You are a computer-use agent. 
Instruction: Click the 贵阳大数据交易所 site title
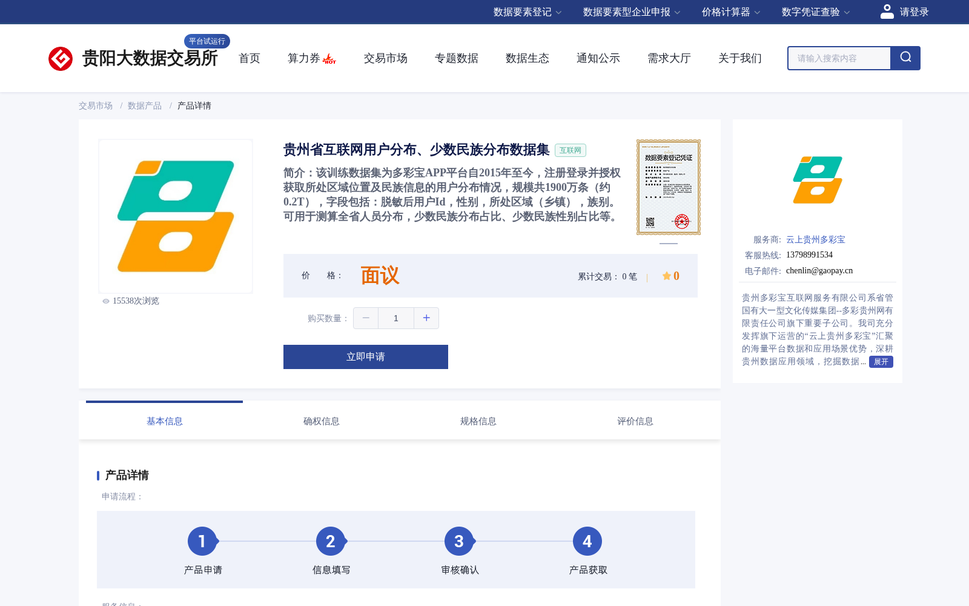[x=150, y=58]
